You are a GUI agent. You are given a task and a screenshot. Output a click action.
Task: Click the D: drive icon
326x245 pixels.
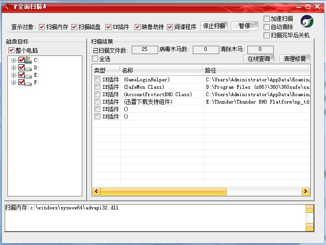(28, 68)
